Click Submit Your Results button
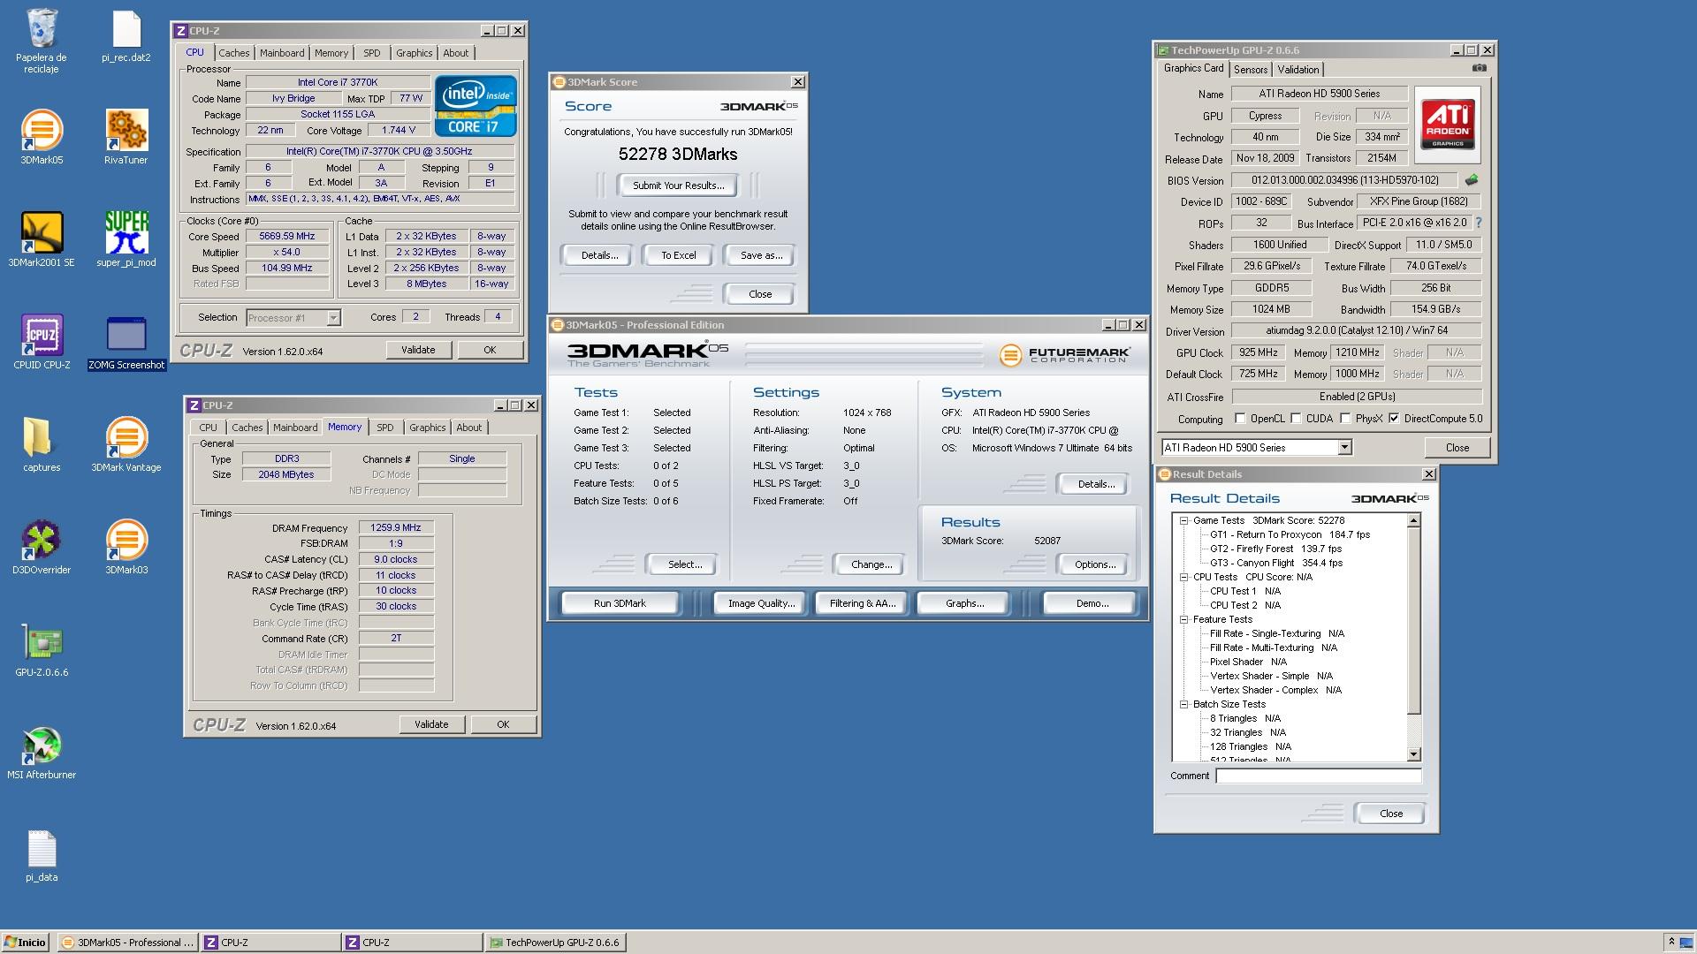1697x954 pixels. 678,185
